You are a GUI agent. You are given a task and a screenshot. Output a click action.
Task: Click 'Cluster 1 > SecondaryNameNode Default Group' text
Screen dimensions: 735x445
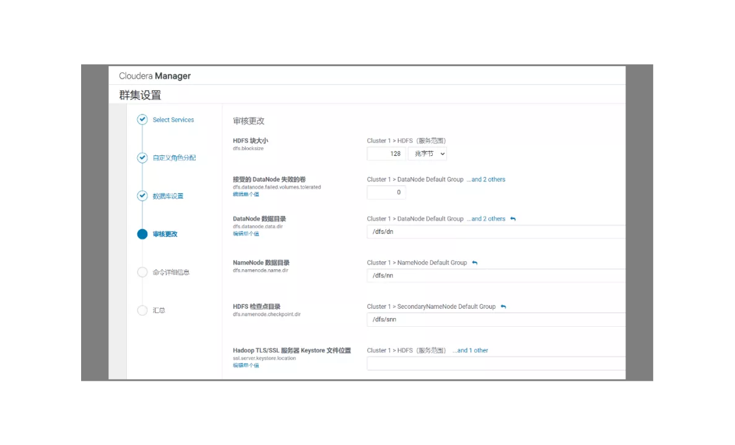pos(431,307)
